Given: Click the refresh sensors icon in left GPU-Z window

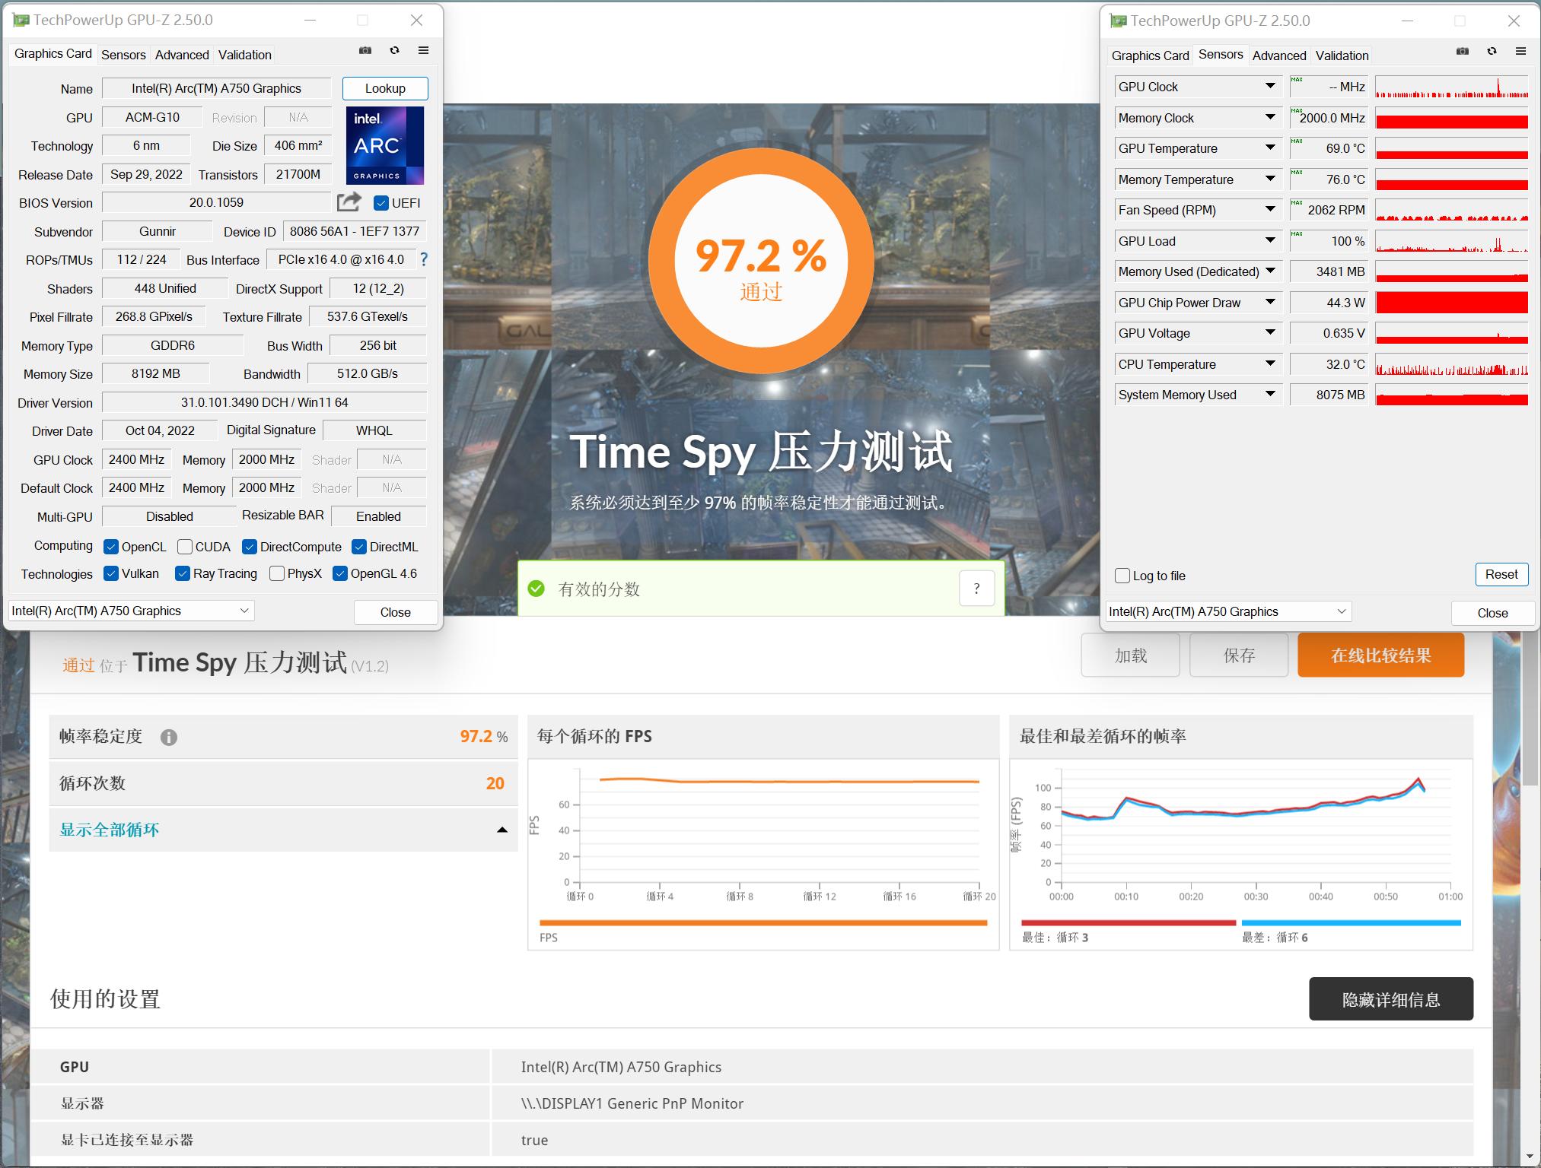Looking at the screenshot, I should (394, 50).
